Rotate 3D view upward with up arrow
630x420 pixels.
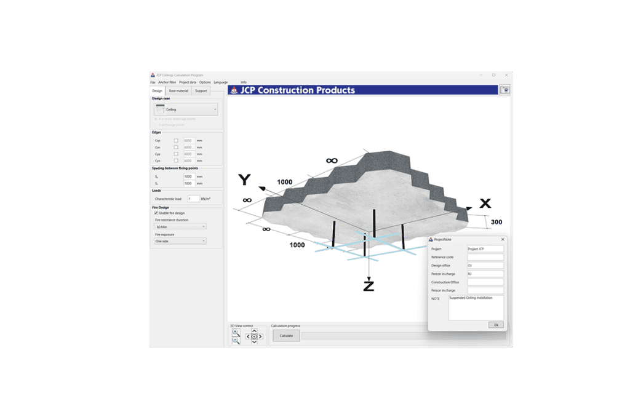point(254,331)
